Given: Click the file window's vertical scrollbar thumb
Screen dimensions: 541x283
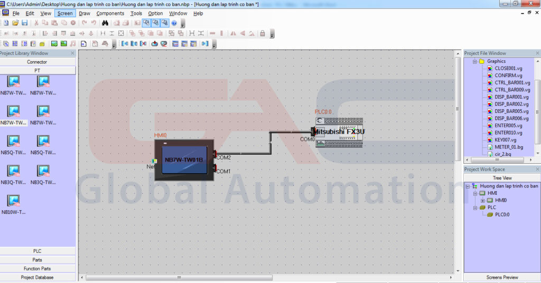Looking at the screenshot, I should click(537, 112).
